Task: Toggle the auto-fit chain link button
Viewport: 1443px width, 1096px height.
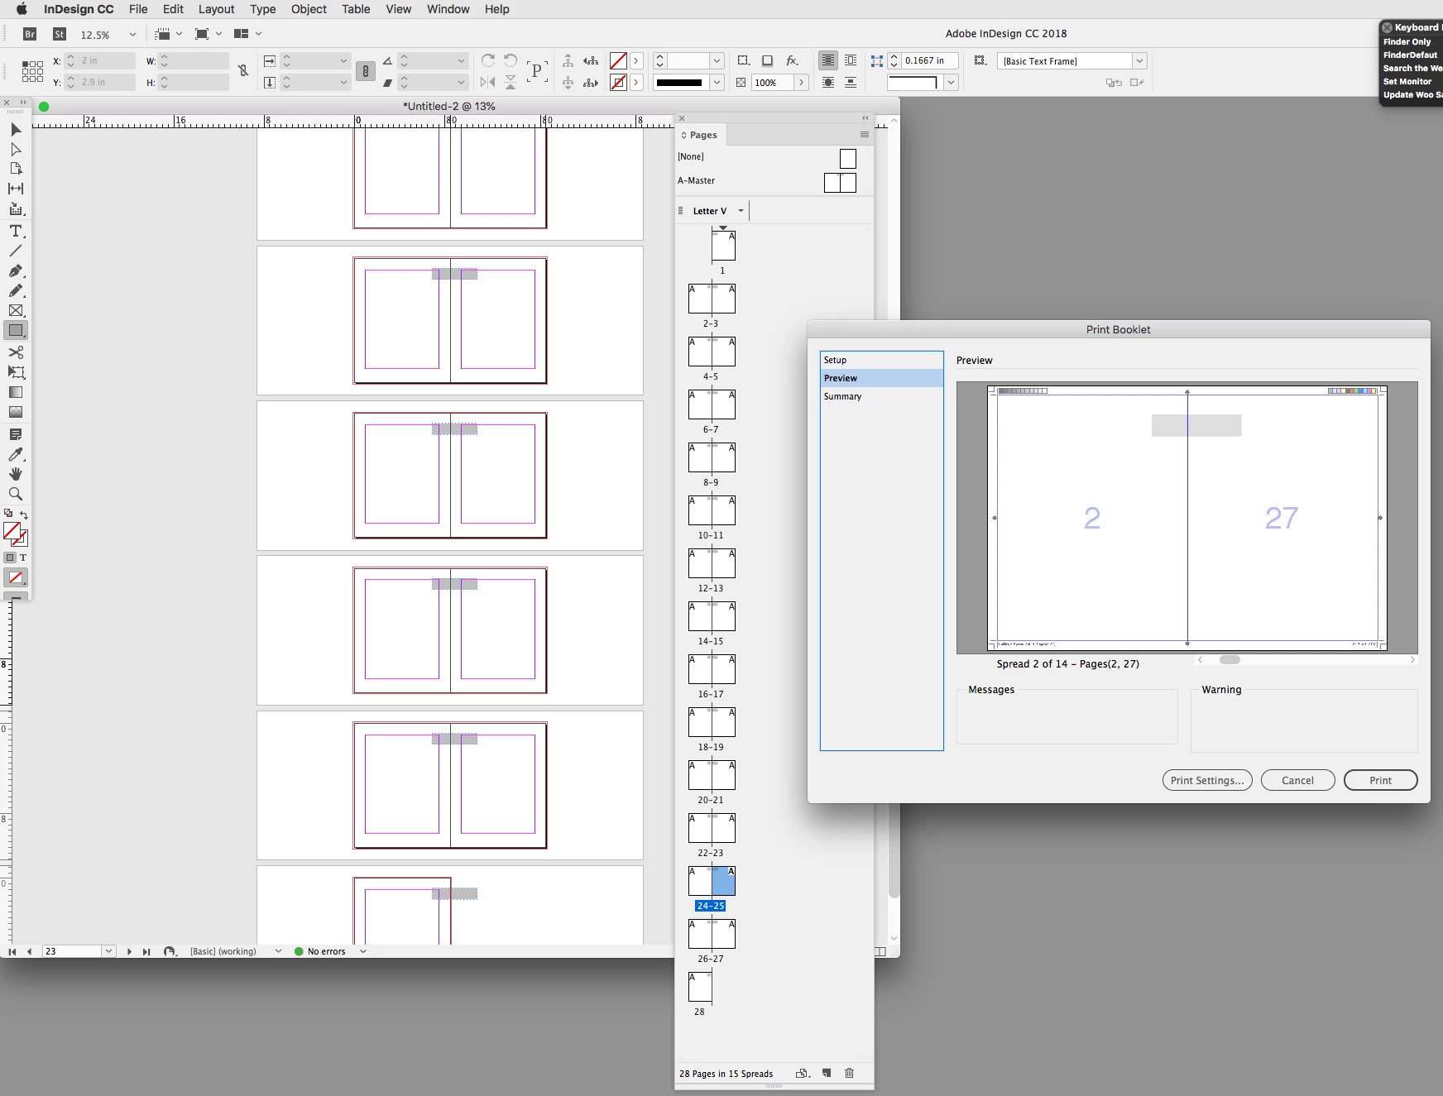Action: click(x=365, y=71)
